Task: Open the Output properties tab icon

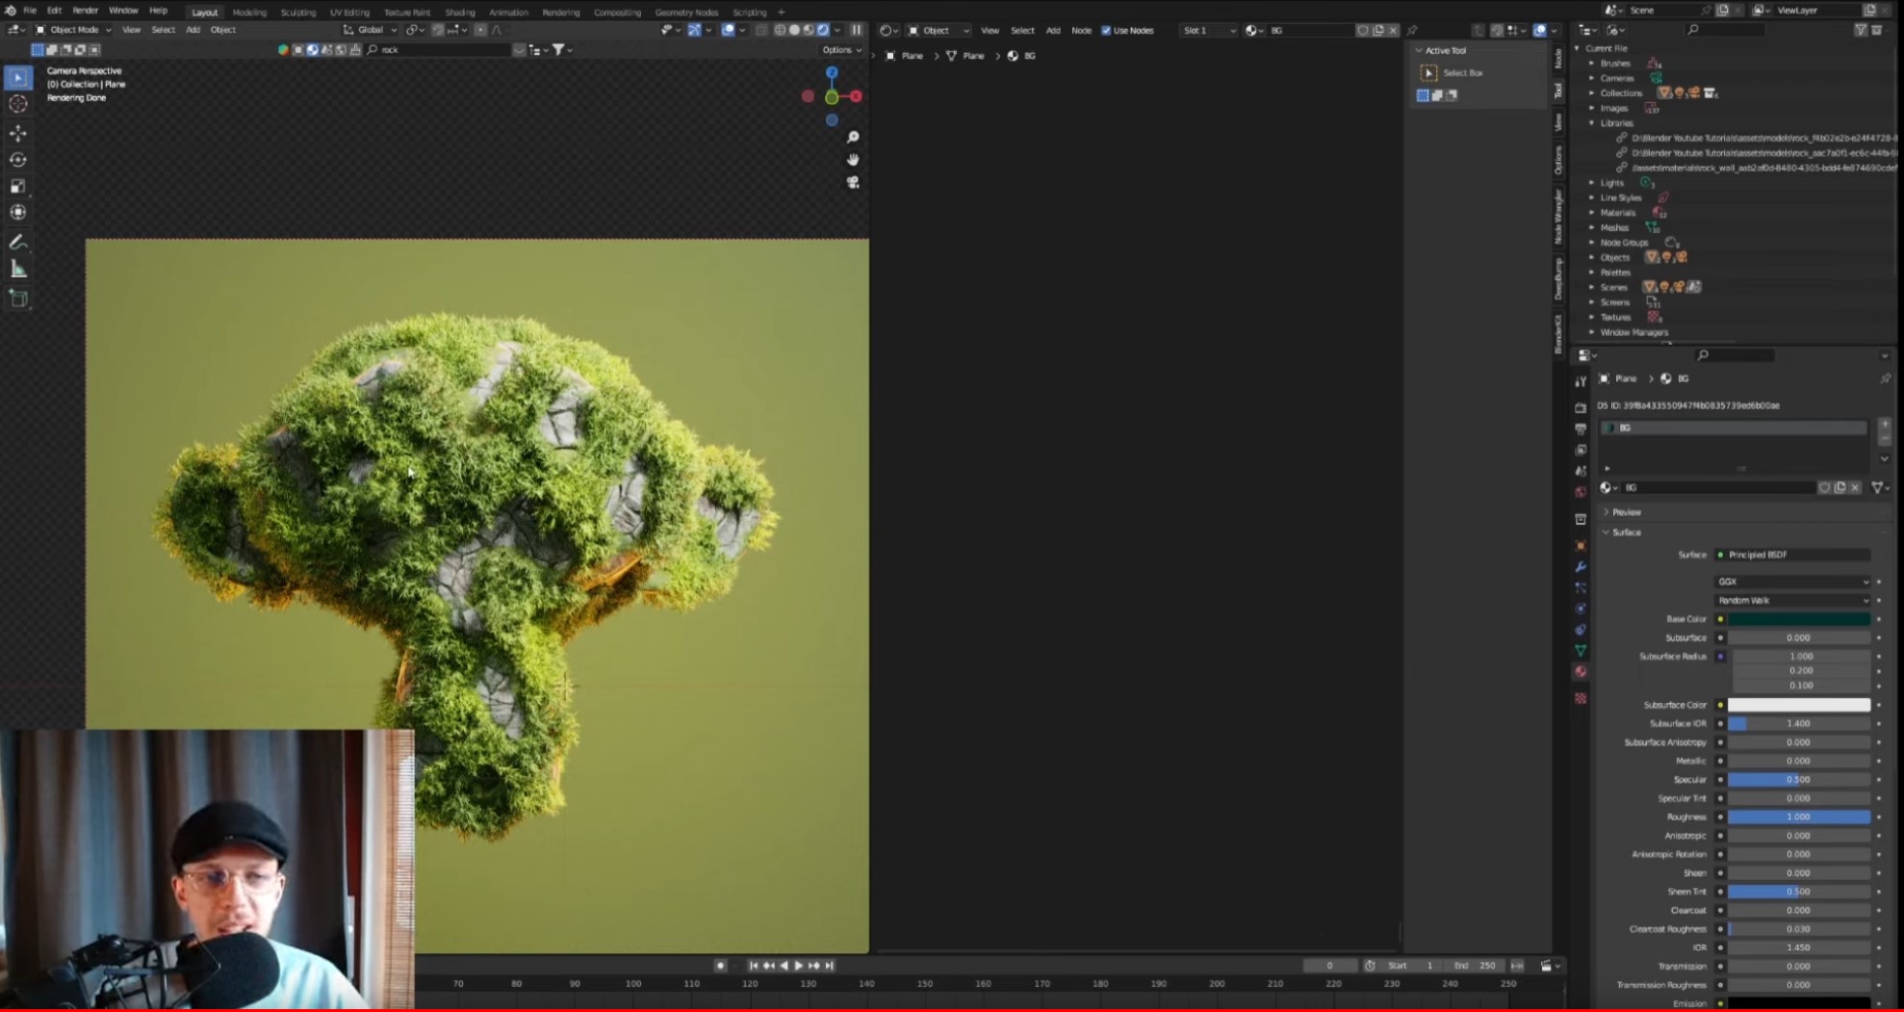Action: (1581, 429)
